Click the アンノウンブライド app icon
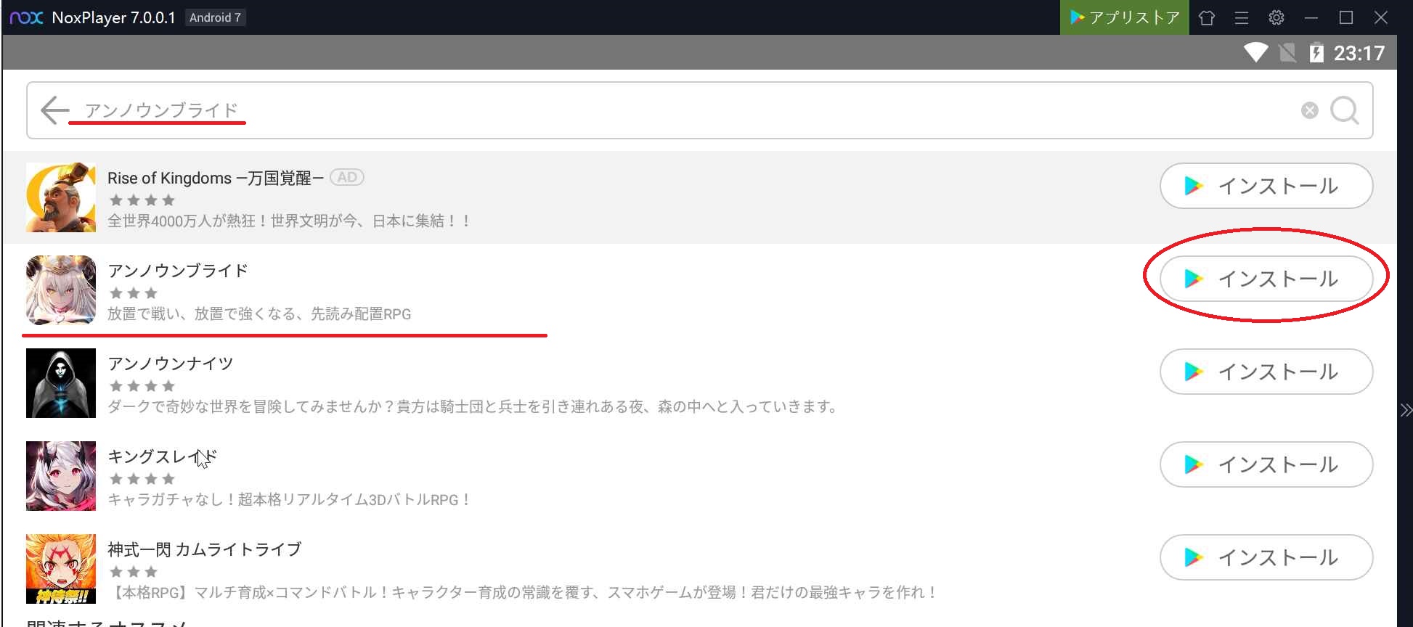The height and width of the screenshot is (627, 1413). coord(61,290)
